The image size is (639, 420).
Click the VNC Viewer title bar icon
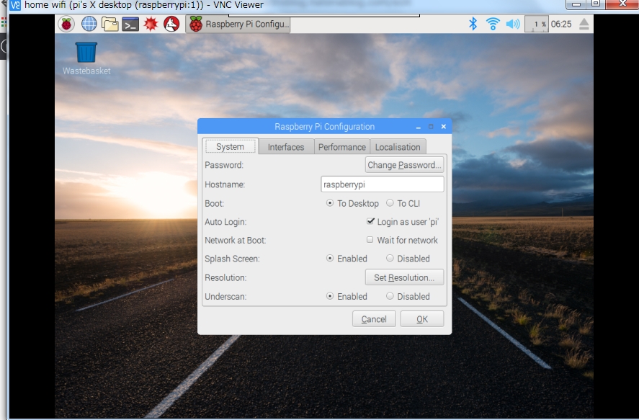15,5
